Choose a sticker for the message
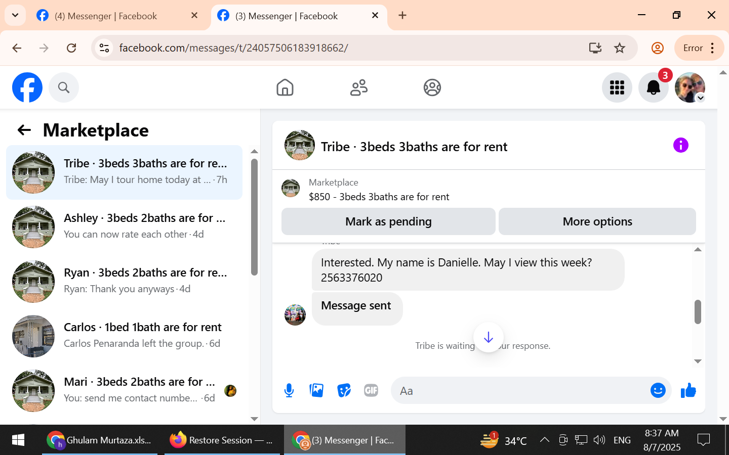 pos(344,390)
